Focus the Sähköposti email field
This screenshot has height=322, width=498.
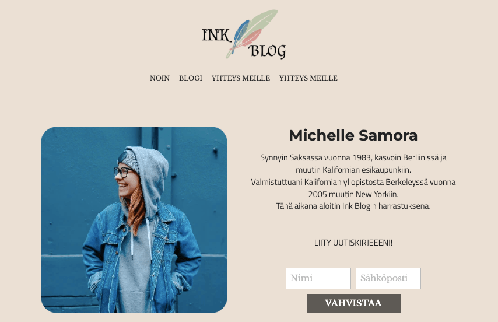point(388,278)
